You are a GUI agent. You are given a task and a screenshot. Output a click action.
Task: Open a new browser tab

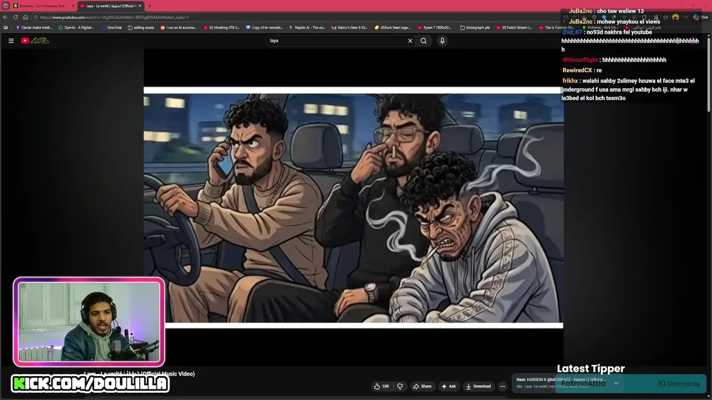(x=150, y=6)
